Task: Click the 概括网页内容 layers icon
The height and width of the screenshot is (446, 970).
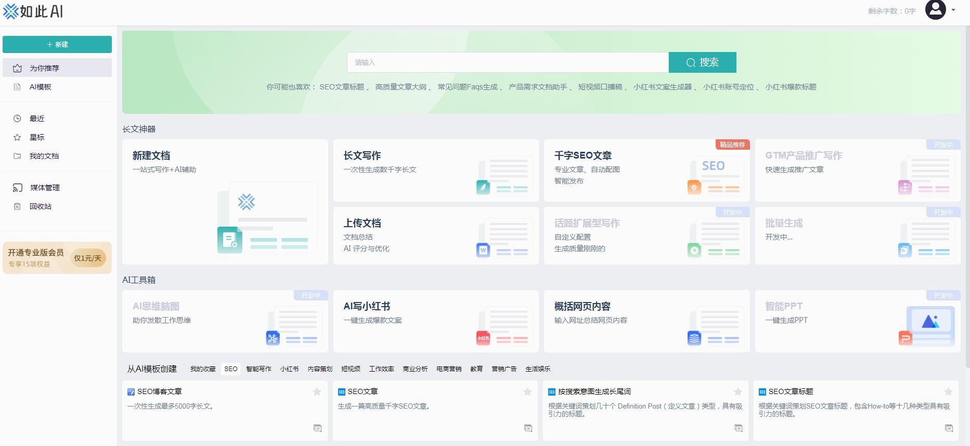Action: click(694, 338)
